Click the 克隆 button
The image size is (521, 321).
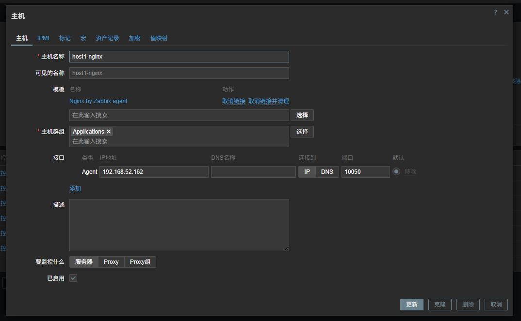coord(440,305)
